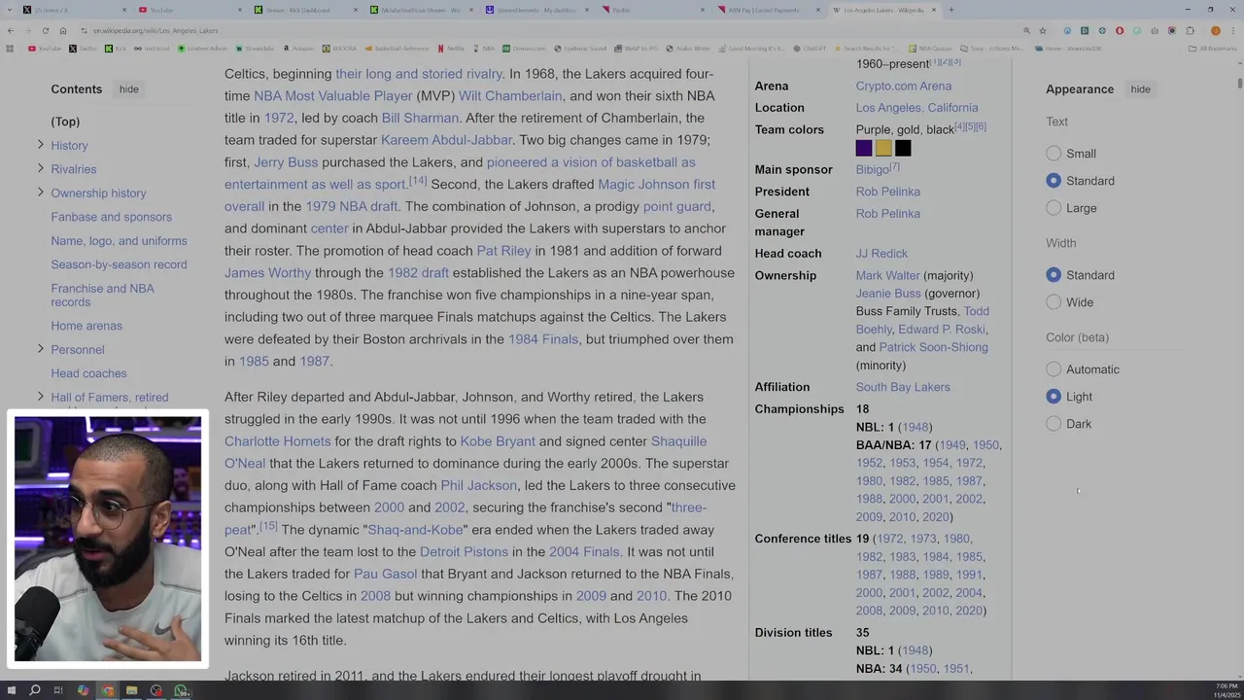The height and width of the screenshot is (700, 1244).
Task: Select Large text size
Action: [x=1054, y=208]
